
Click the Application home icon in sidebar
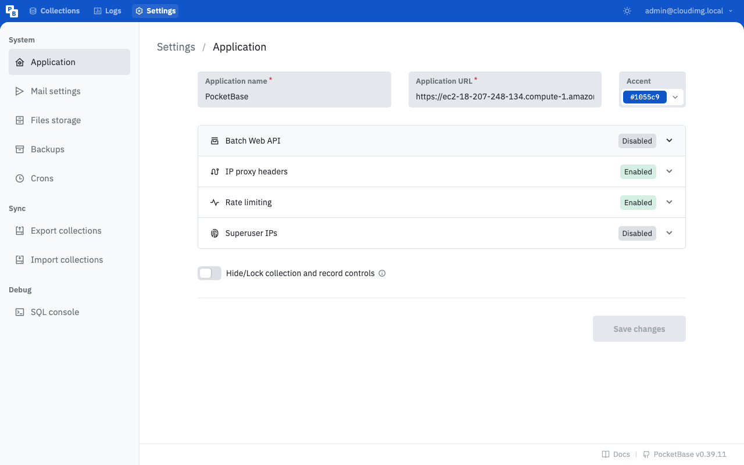[20, 62]
